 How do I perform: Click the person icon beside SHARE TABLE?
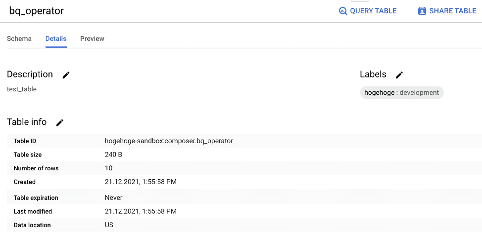pyautogui.click(x=422, y=11)
